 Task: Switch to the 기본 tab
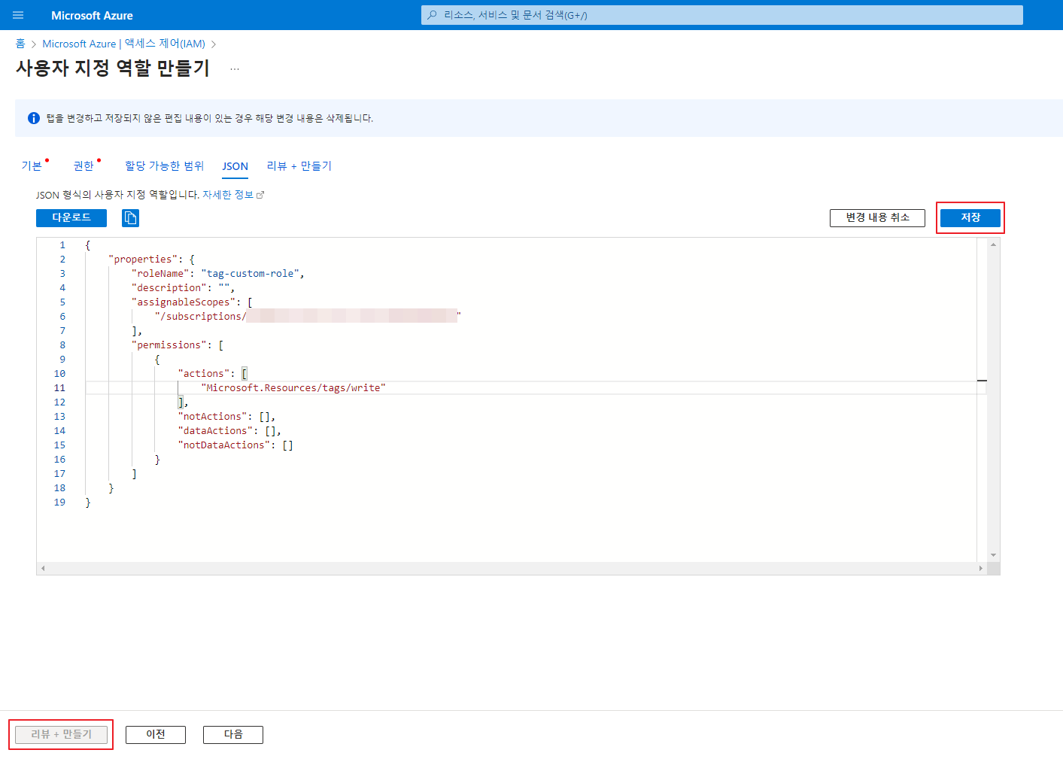[x=32, y=166]
